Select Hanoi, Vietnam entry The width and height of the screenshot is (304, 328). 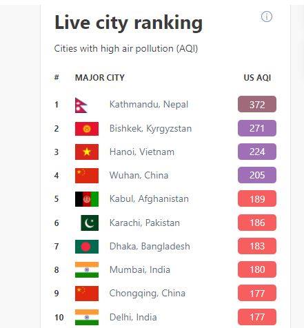142,152
